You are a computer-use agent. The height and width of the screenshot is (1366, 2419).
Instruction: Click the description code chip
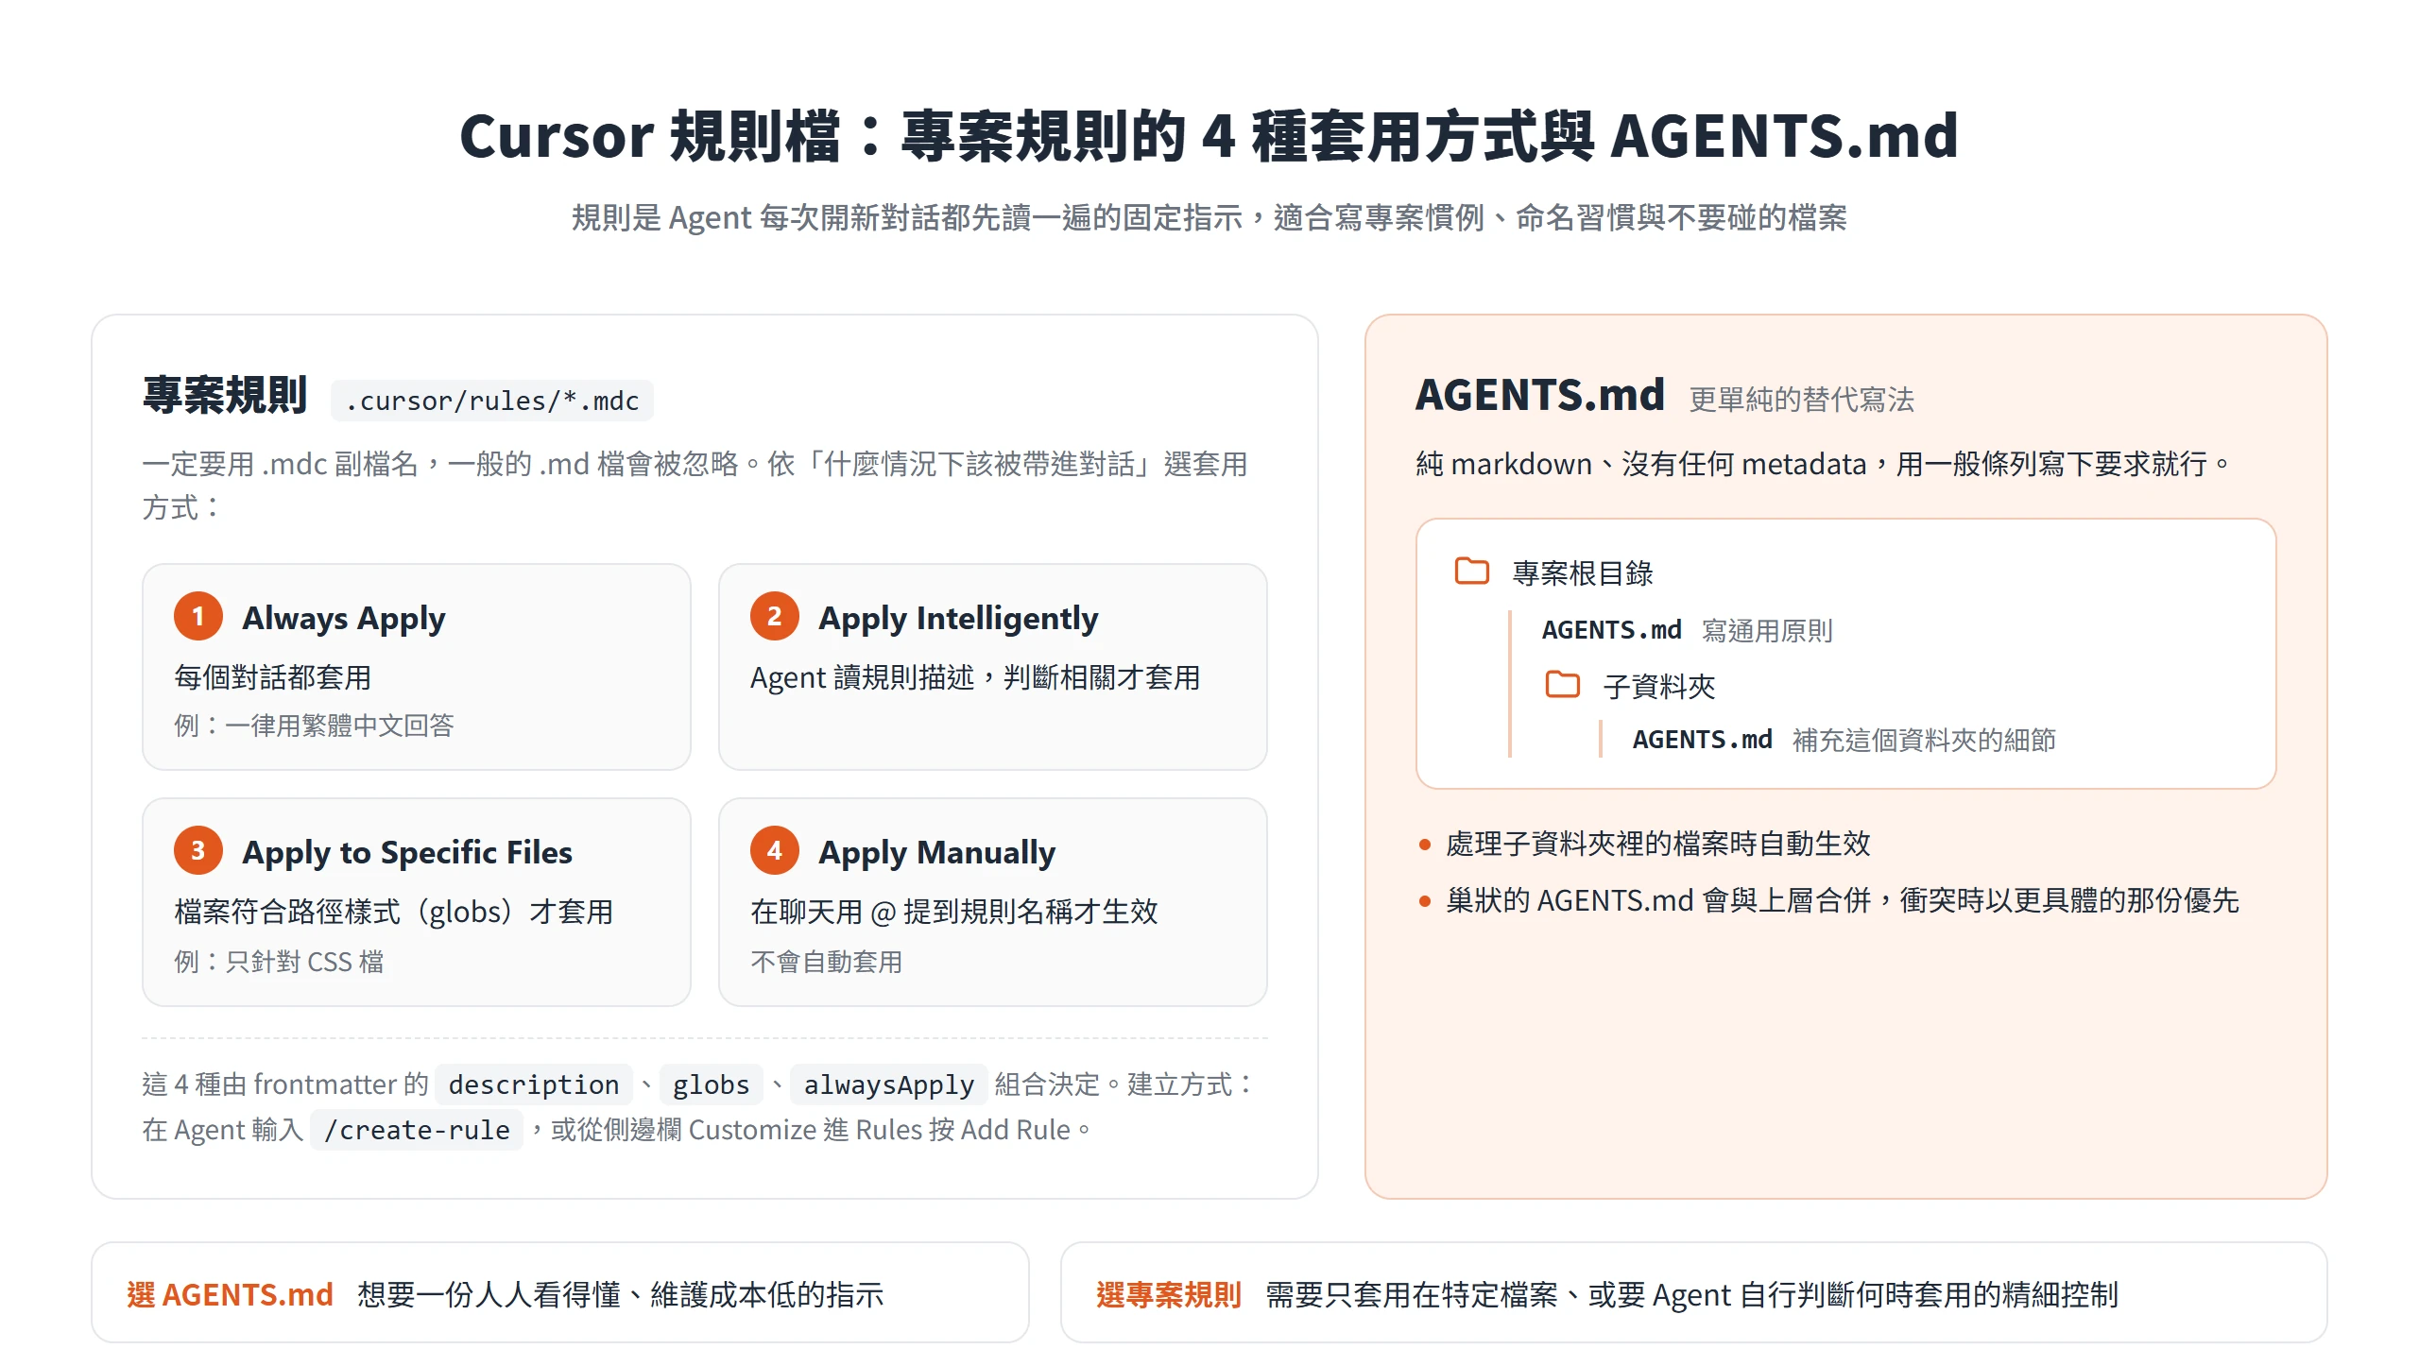(534, 1084)
